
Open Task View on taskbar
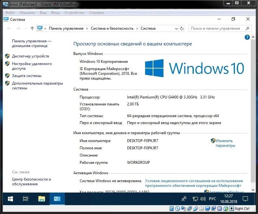click(26, 199)
